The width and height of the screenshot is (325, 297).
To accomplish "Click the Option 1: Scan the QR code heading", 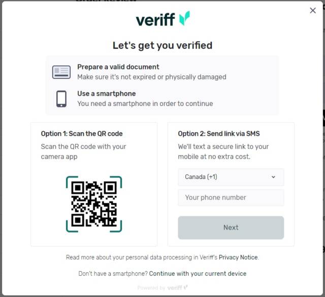I will (x=82, y=134).
